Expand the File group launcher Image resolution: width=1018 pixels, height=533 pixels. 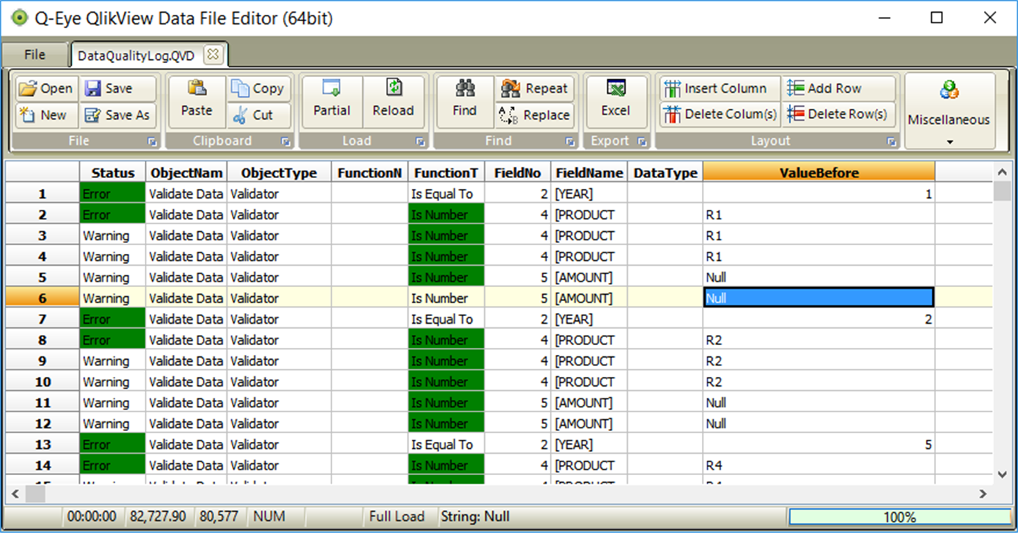coord(152,141)
